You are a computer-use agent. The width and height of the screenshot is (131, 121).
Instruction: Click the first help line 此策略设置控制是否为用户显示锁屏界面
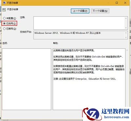[74, 51]
